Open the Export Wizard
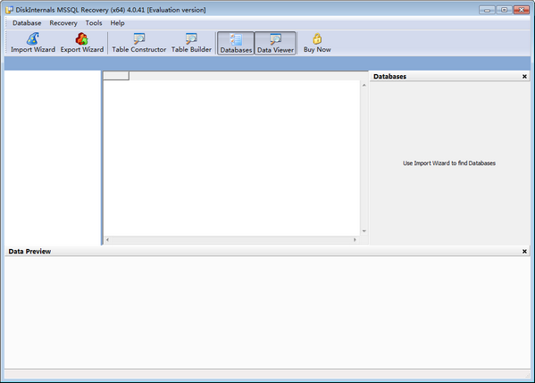535x383 pixels. pyautogui.click(x=82, y=43)
